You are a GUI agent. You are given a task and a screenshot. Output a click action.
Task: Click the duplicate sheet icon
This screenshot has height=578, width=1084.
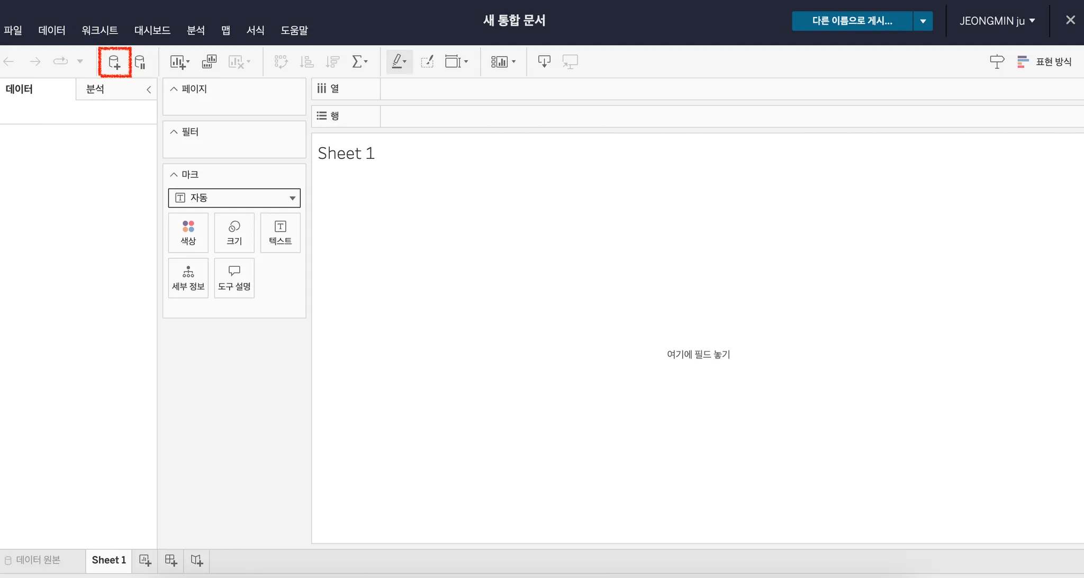(x=209, y=62)
